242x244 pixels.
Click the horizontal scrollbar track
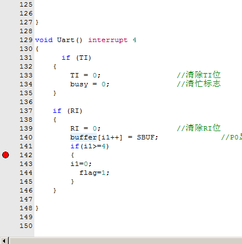click(x=126, y=241)
